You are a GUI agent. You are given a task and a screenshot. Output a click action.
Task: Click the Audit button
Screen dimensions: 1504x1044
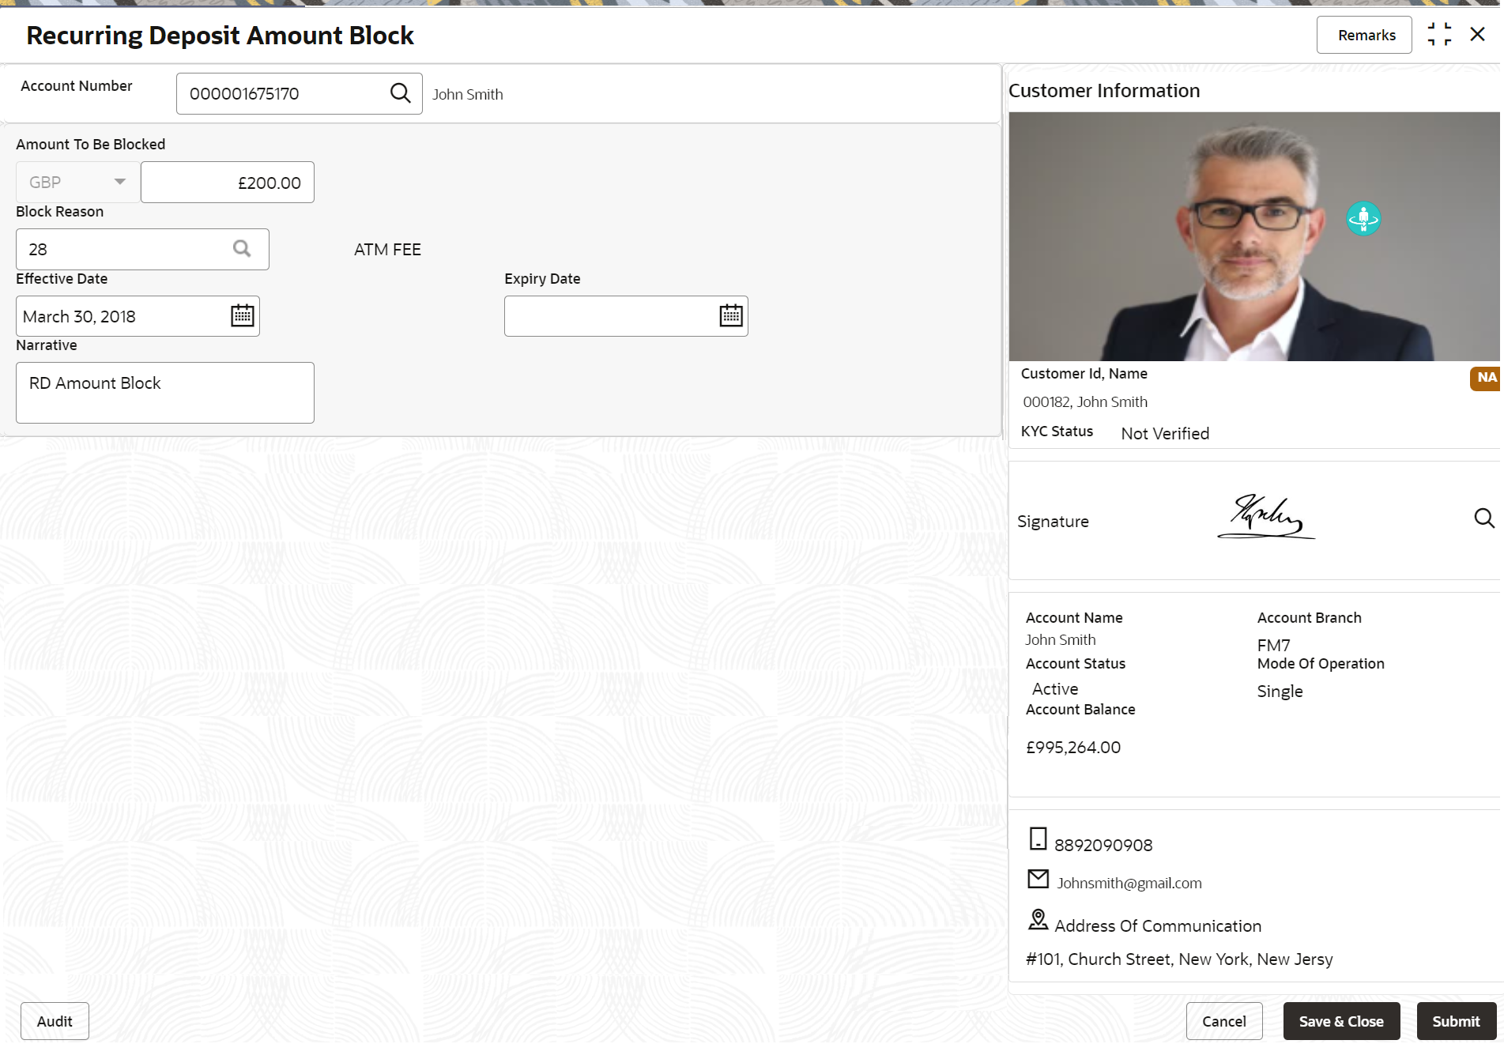point(55,1021)
